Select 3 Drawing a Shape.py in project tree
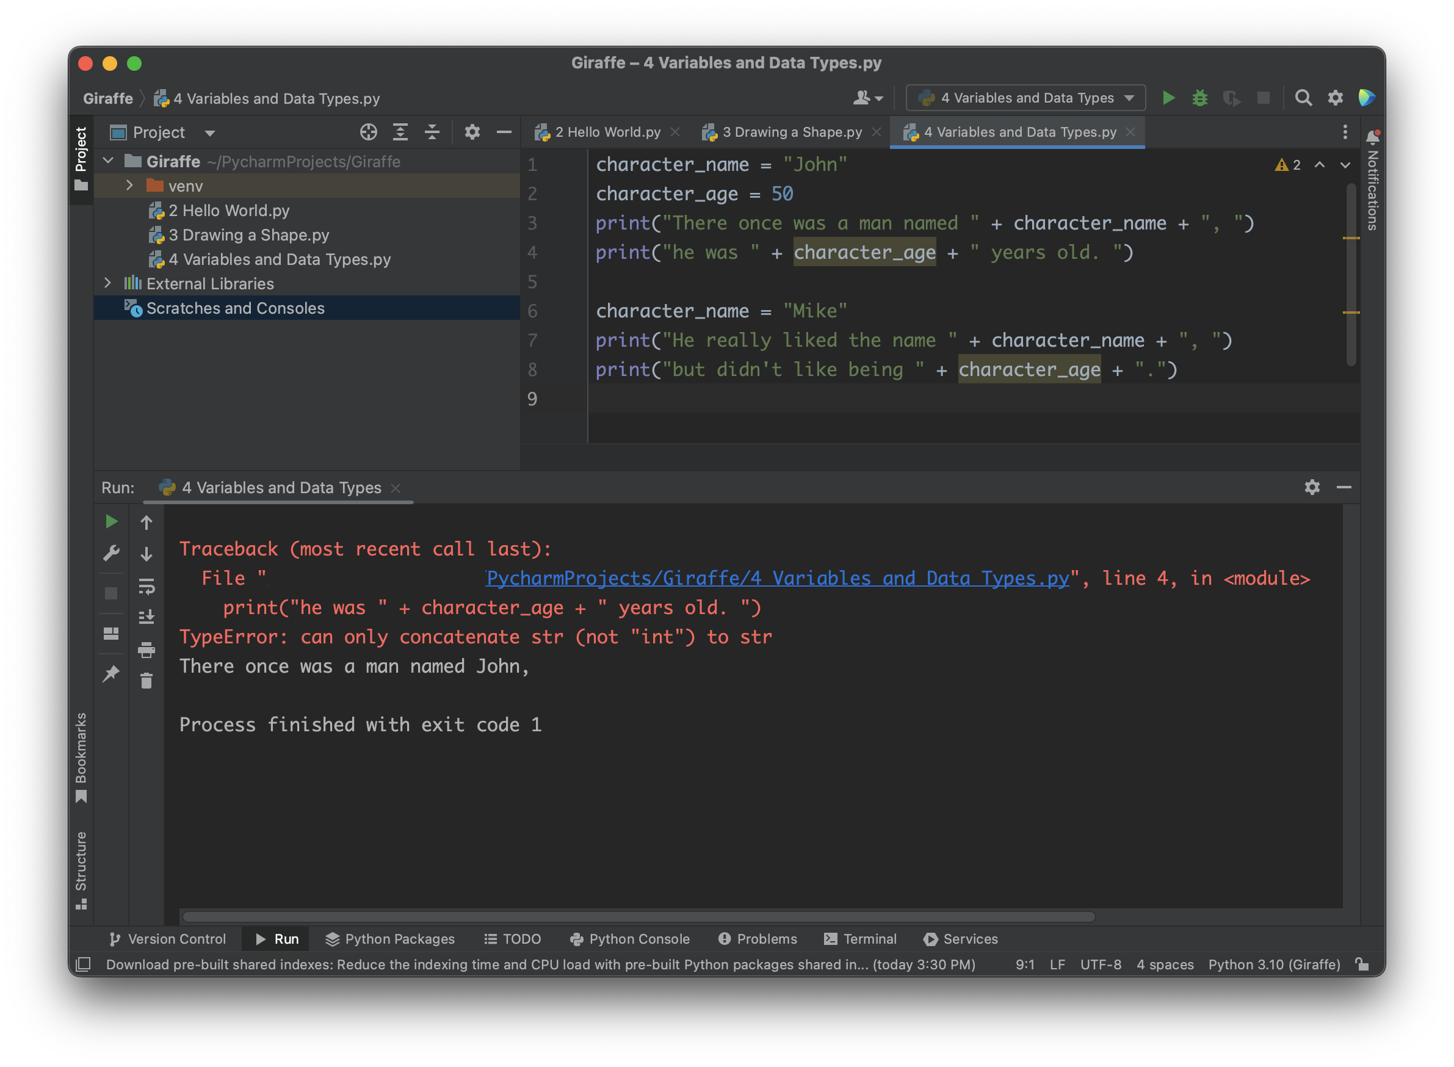This screenshot has width=1454, height=1067. click(248, 235)
